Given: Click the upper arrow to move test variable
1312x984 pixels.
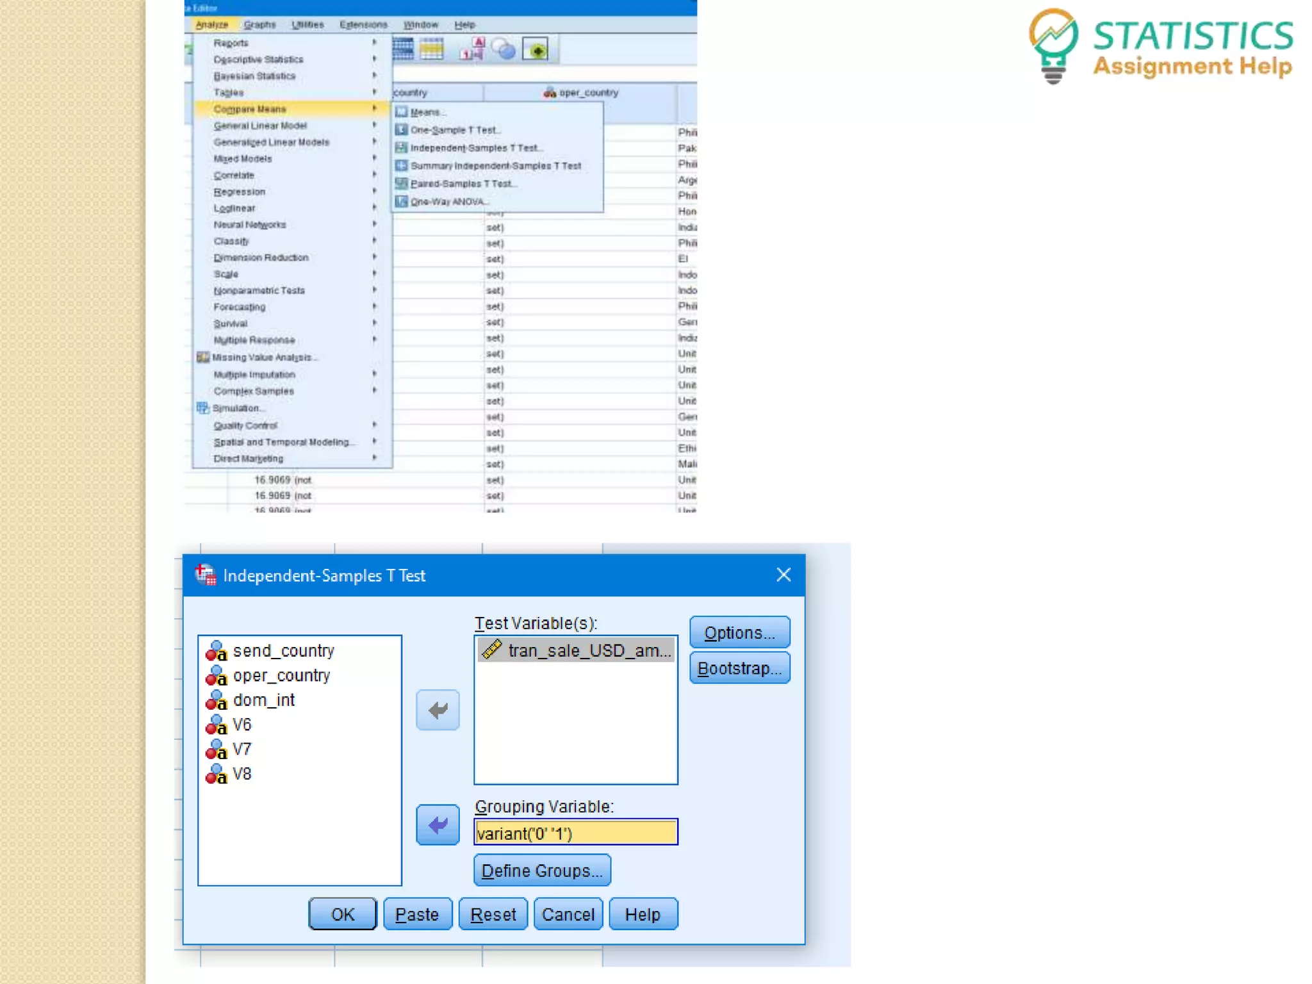Looking at the screenshot, I should pyautogui.click(x=438, y=710).
